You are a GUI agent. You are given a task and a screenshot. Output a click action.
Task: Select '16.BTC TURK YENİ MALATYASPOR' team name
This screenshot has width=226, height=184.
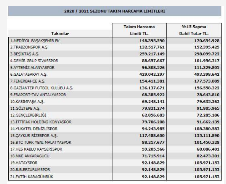click(41, 142)
